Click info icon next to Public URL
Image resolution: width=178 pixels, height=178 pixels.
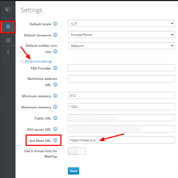(55, 118)
